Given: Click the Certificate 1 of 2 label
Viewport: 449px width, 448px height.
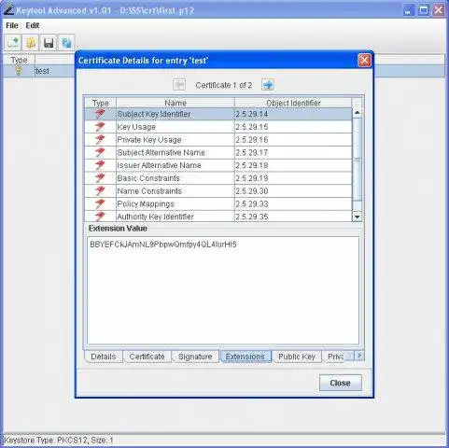Looking at the screenshot, I should (x=223, y=85).
